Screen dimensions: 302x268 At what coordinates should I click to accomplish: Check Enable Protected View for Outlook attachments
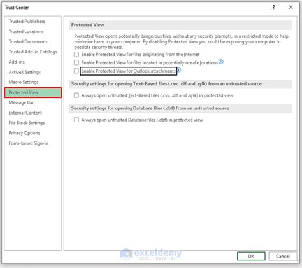tap(76, 71)
